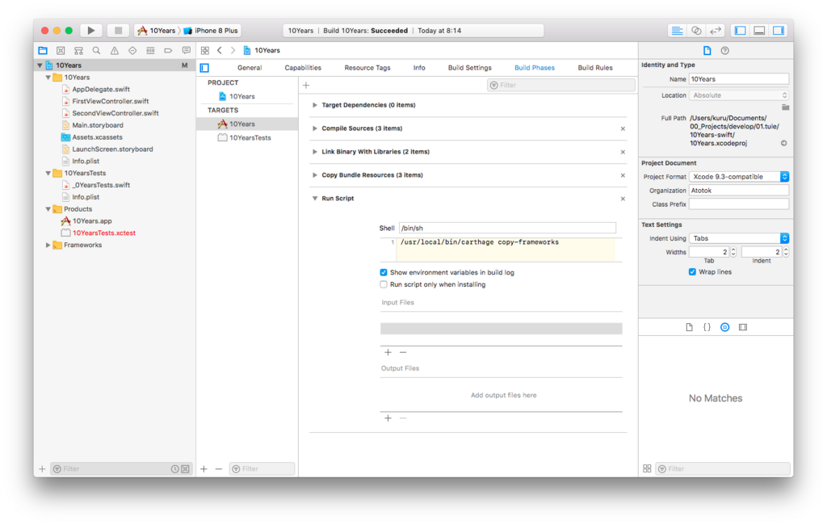Image resolution: width=827 pixels, height=525 pixels.
Task: Add an input file to script
Action: [388, 352]
